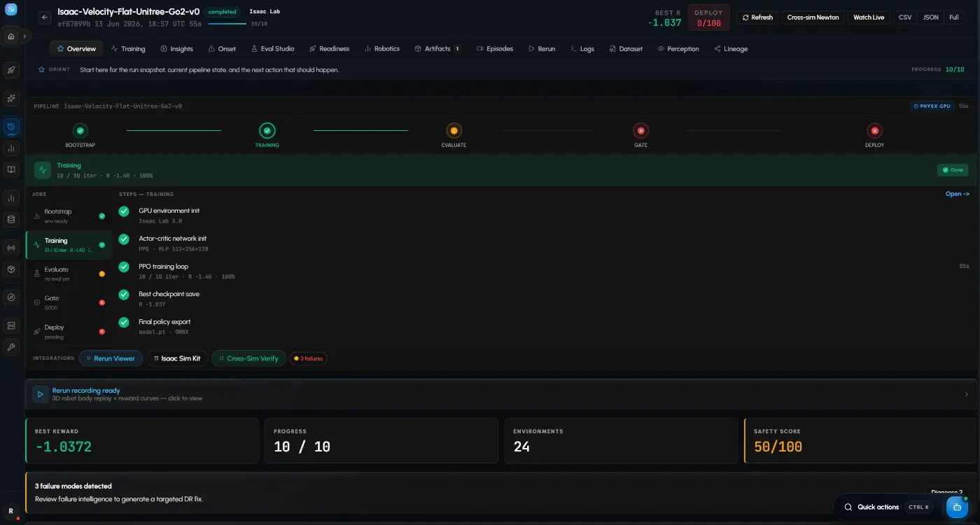The image size is (980, 525).
Task: Click the BEST REWARD -1.0372 card
Action: point(142,440)
